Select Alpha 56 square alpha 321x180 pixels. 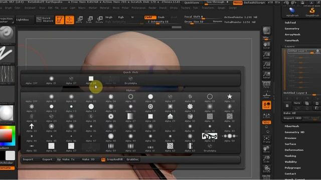tap(51, 147)
